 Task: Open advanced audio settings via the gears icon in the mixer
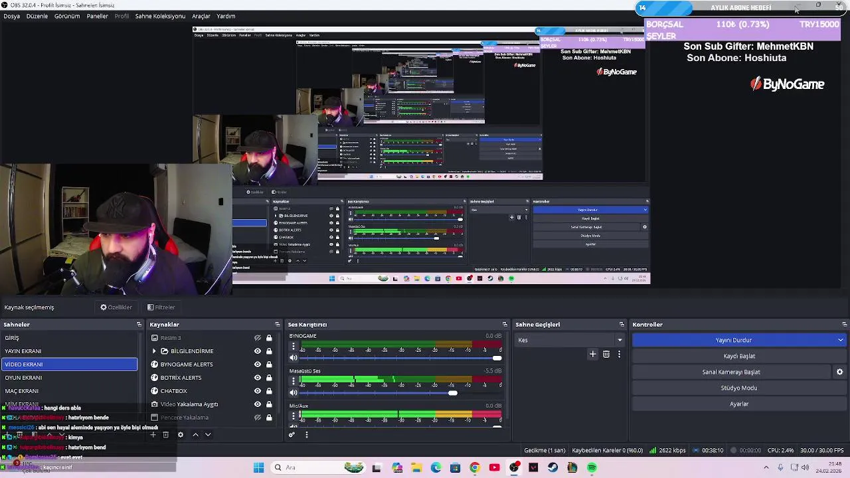point(292,435)
